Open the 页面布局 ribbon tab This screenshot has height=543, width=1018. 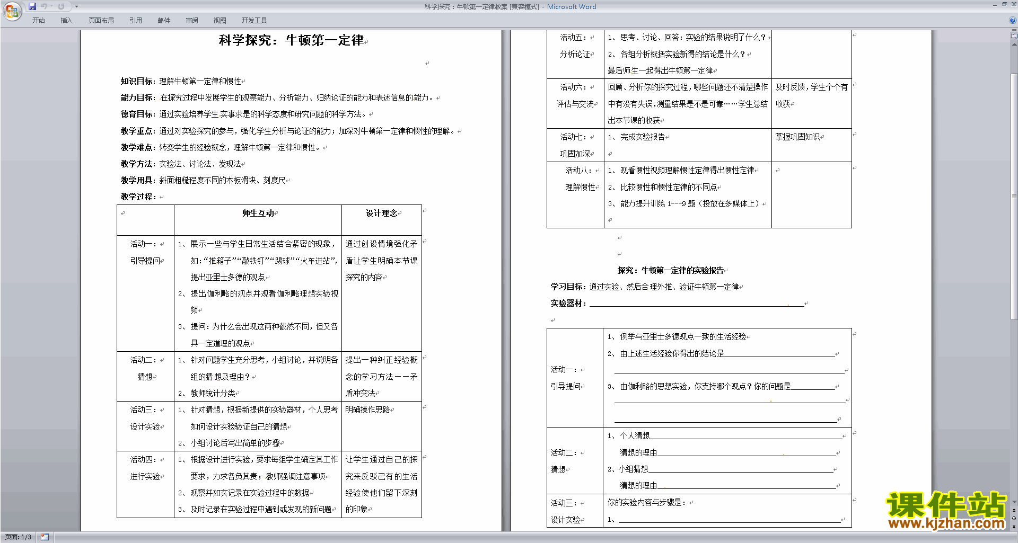(x=101, y=20)
